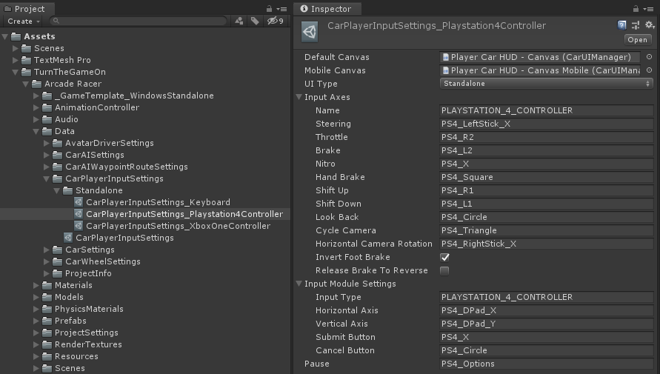The image size is (660, 374).
Task: Open the UI Type Standalone dropdown
Action: pos(547,83)
